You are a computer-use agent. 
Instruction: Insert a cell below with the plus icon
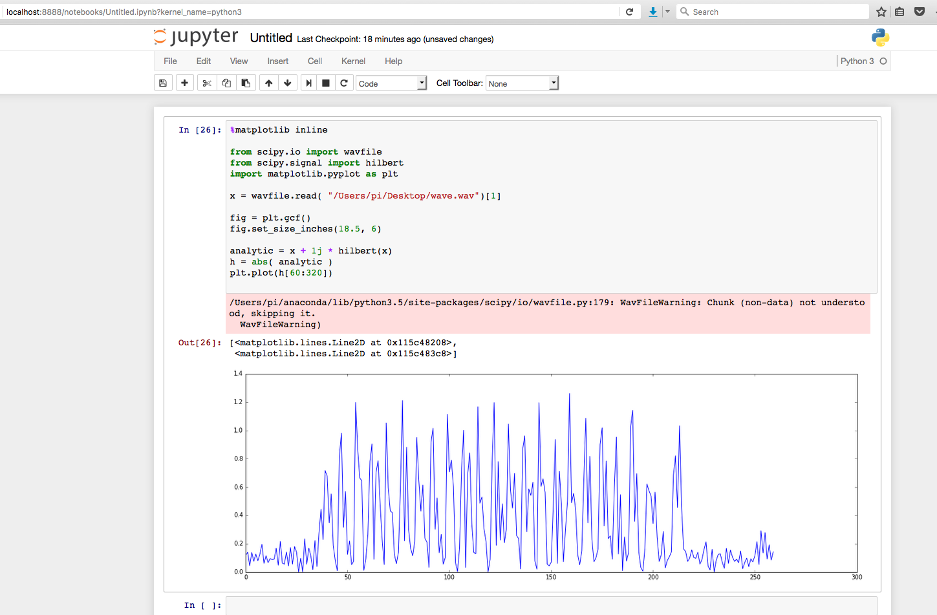pos(184,83)
